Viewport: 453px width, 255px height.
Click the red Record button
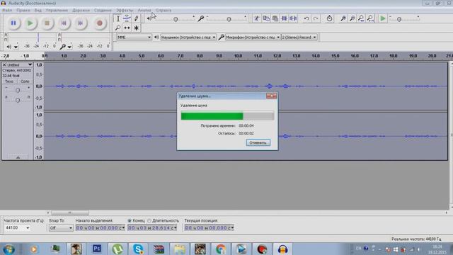[x=99, y=23]
